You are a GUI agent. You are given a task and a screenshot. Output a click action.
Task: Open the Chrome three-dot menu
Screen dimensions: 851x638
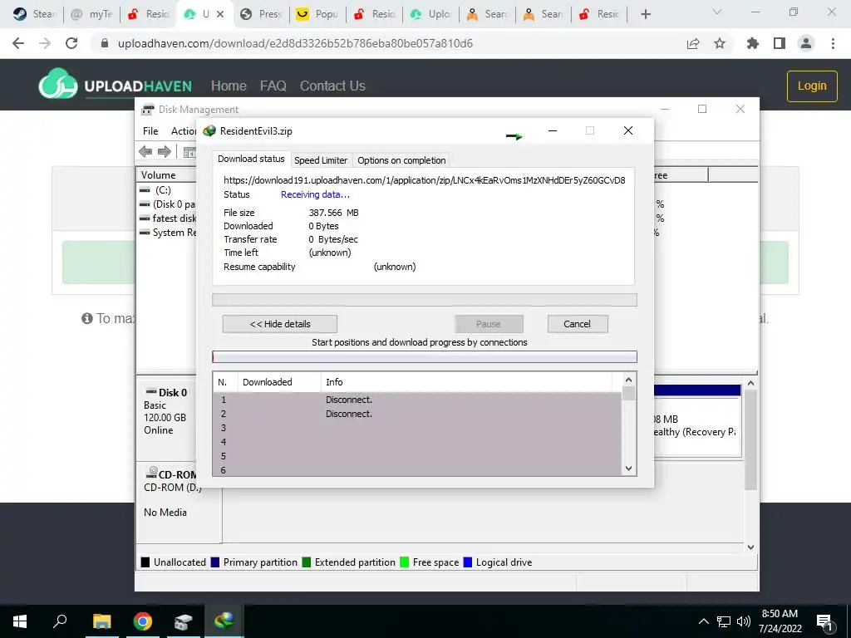tap(833, 43)
